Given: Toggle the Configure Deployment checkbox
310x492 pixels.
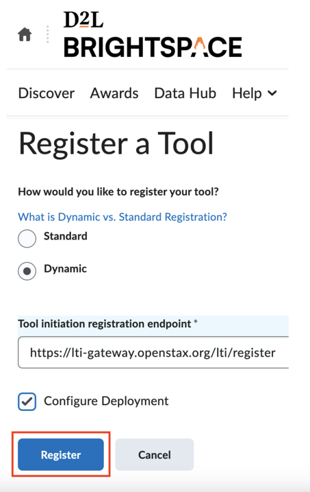Looking at the screenshot, I should pyautogui.click(x=27, y=401).
